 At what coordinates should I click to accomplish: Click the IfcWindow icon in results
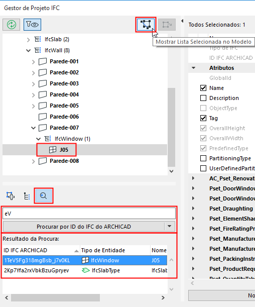(85, 260)
